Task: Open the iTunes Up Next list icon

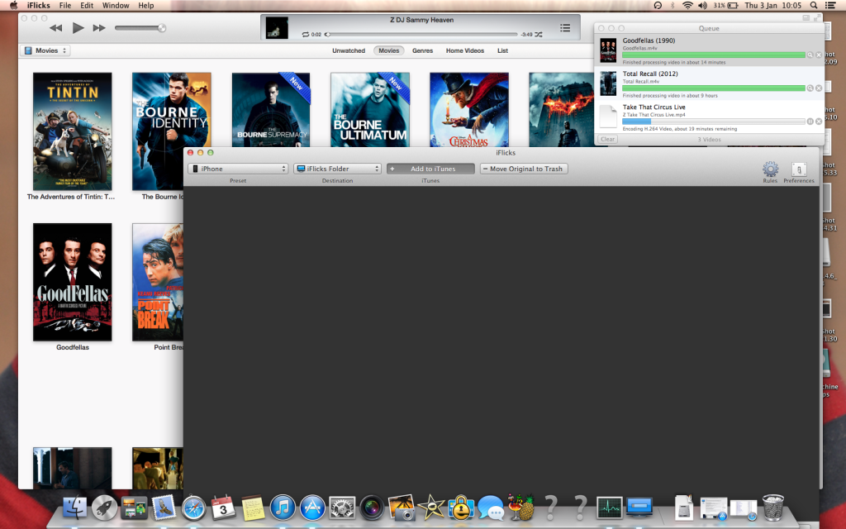Action: (565, 27)
